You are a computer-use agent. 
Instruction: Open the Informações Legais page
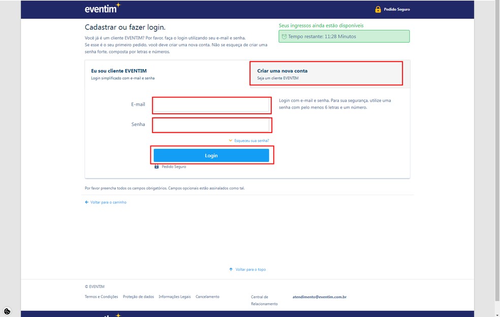pos(174,297)
